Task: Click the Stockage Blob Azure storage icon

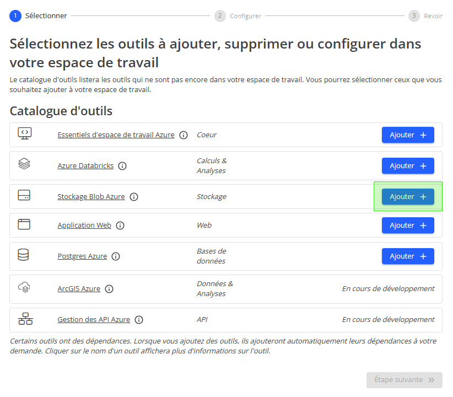Action: 25,195
